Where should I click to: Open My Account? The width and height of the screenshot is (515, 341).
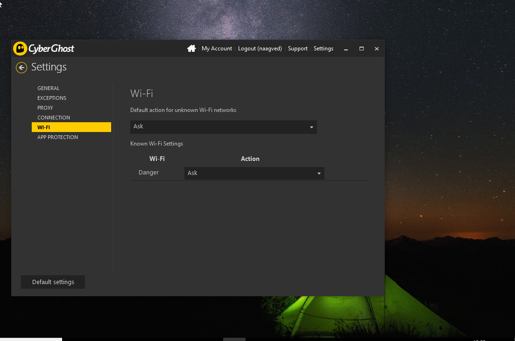point(217,49)
